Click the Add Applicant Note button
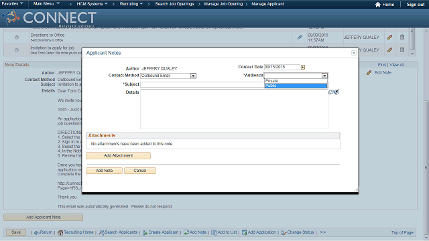This screenshot has width=429, height=241. click(x=43, y=217)
